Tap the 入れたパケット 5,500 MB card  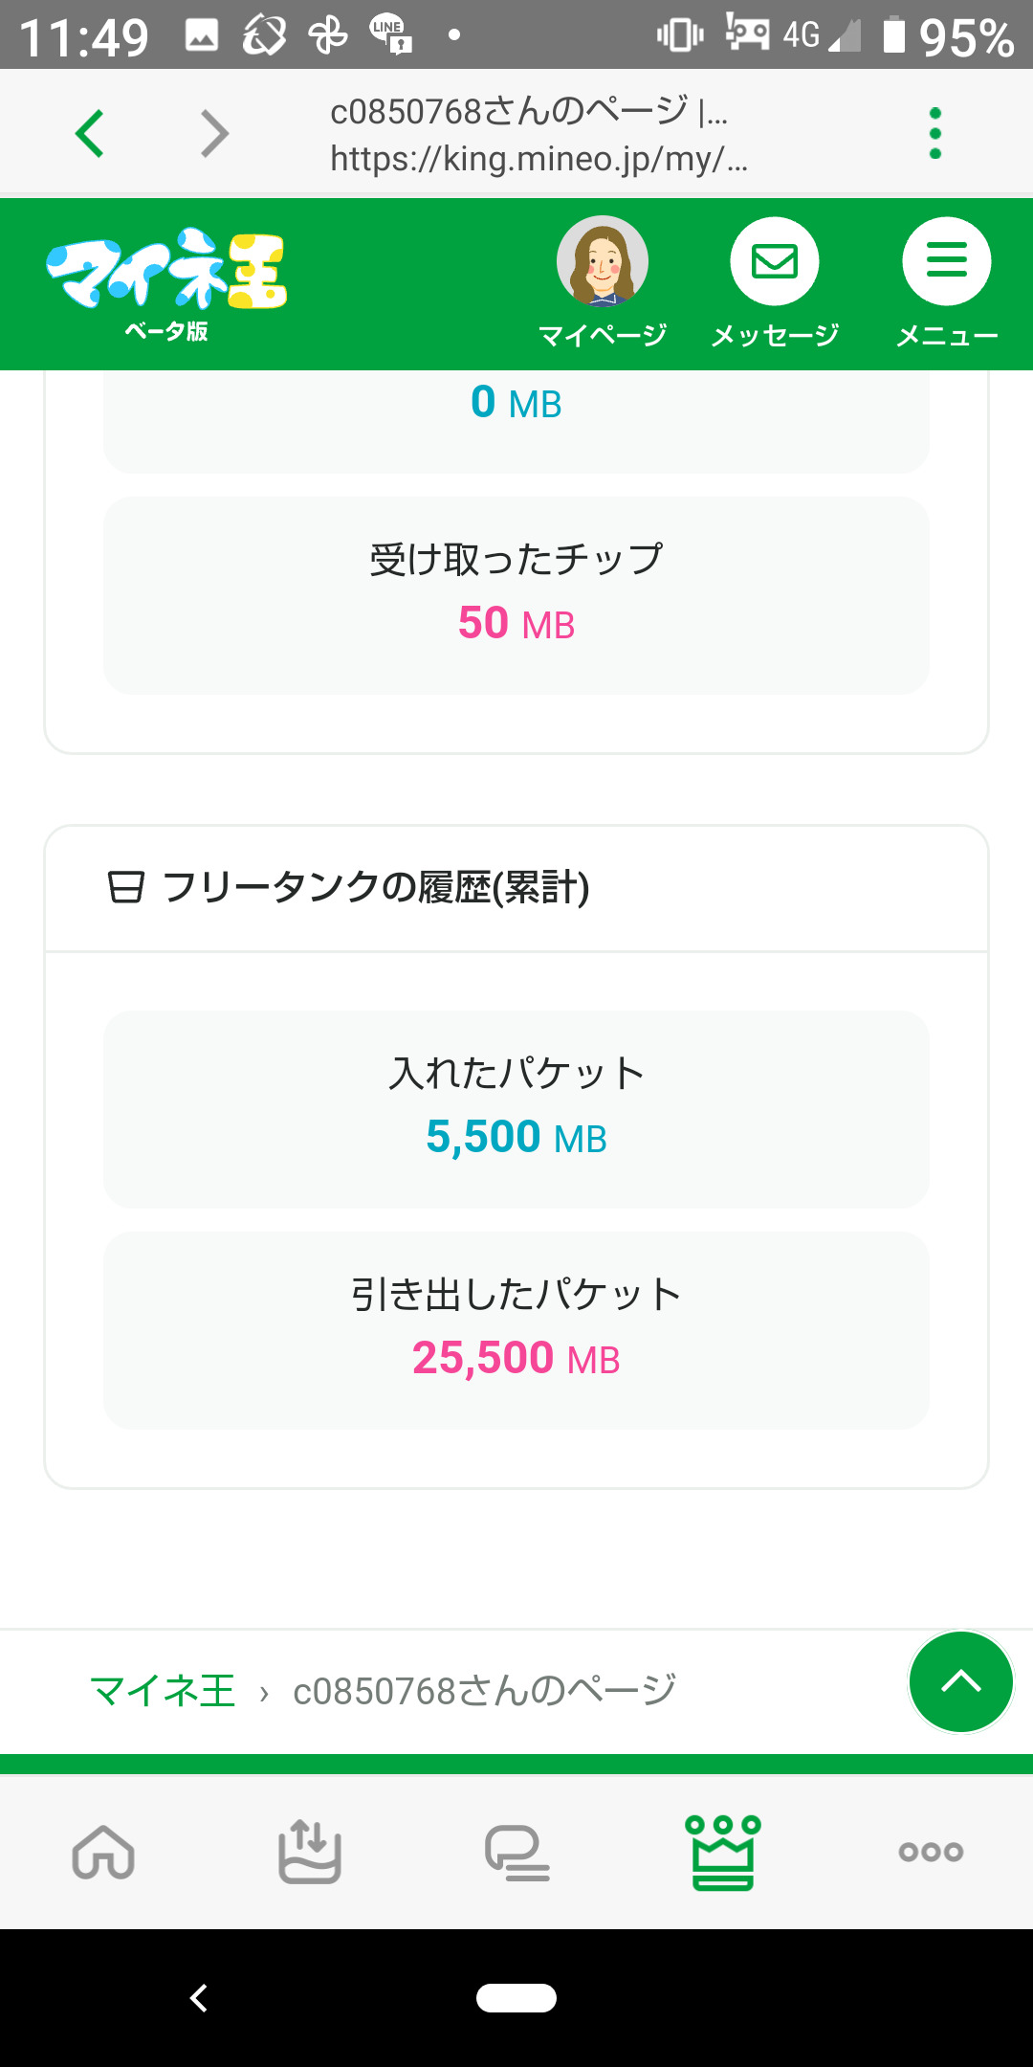pyautogui.click(x=516, y=1109)
